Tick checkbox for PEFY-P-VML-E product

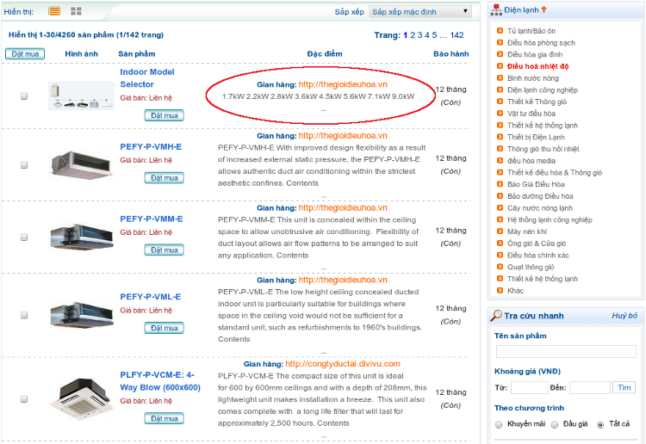coord(24,315)
